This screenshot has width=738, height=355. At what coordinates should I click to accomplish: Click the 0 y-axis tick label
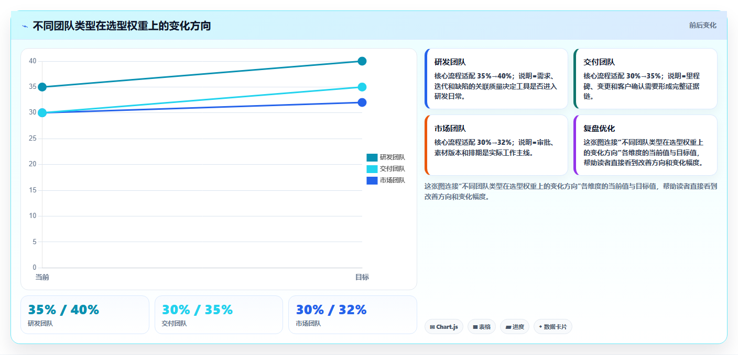pos(35,268)
